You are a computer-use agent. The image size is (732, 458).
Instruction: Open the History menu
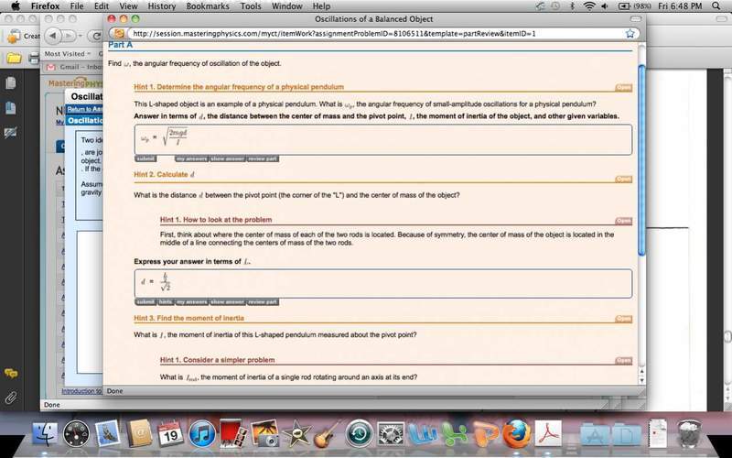coord(161,5)
